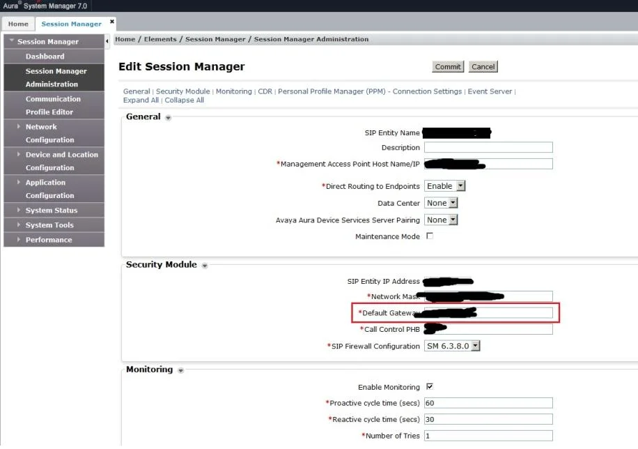Expand Network Configuration menu arrow
Image resolution: width=638 pixels, height=449 pixels.
pyautogui.click(x=19, y=127)
